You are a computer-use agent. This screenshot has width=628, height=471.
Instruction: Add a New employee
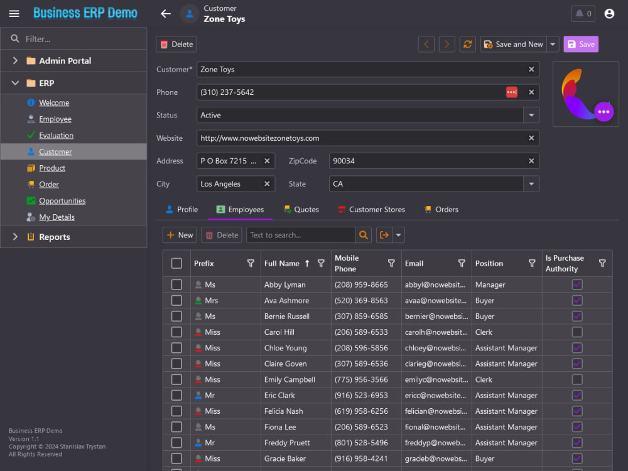180,235
